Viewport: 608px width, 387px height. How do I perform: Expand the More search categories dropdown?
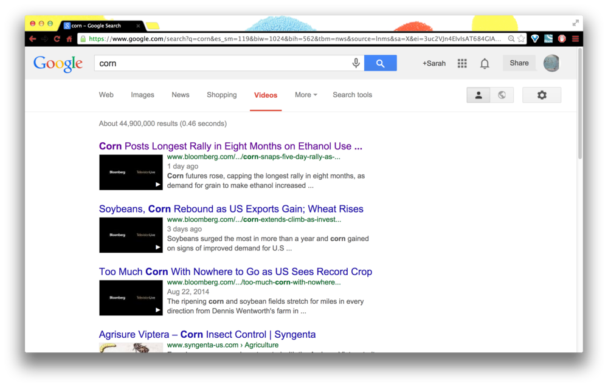tap(306, 95)
